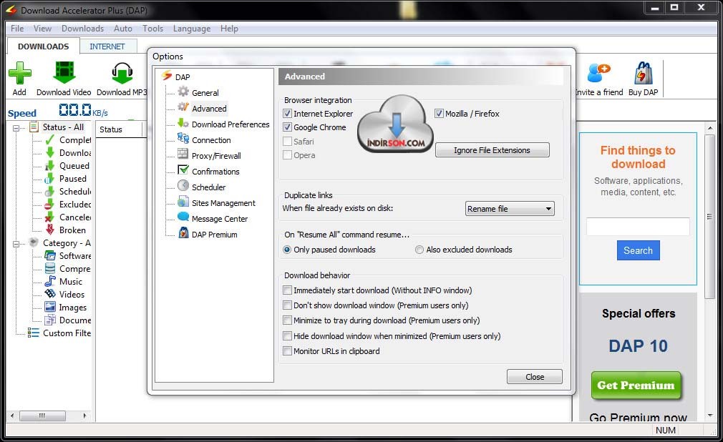The width and height of the screenshot is (723, 442).
Task: Enable Immediately start download option
Action: 287,290
